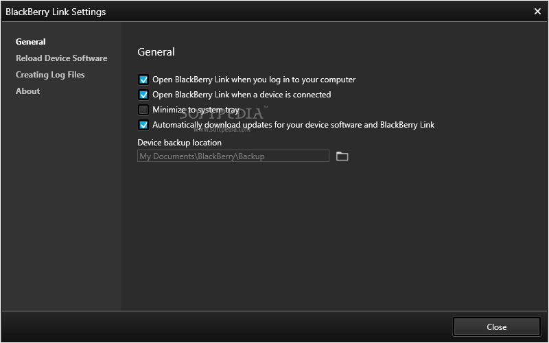The height and width of the screenshot is (343, 549).
Task: Click the General heading in the content pane
Action: pos(156,52)
